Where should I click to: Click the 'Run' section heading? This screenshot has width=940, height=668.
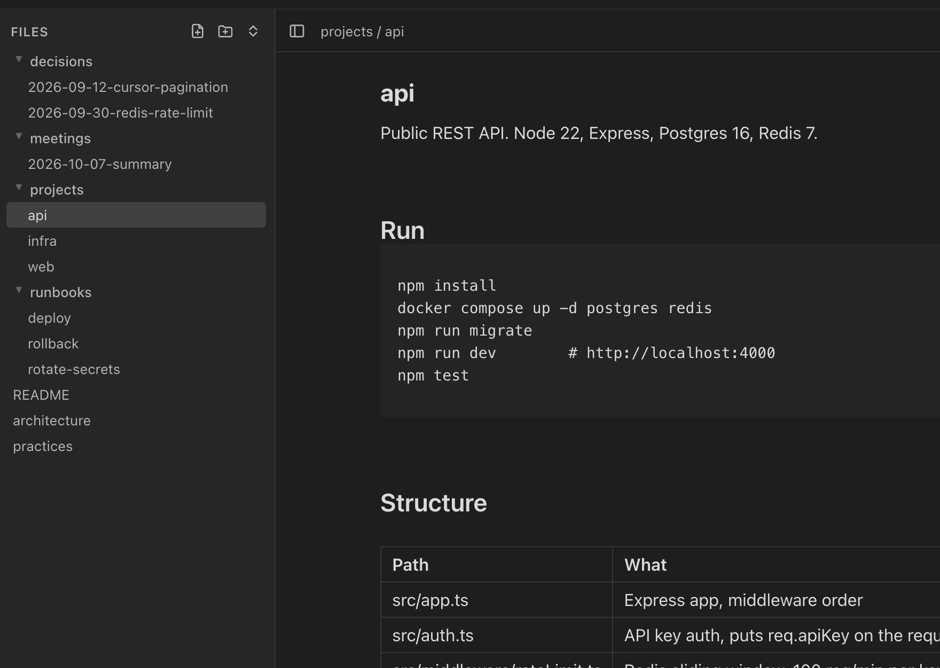(403, 230)
